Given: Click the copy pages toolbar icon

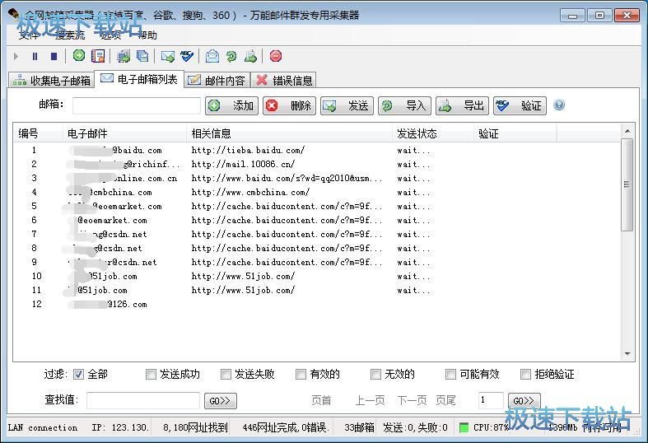Looking at the screenshot, I should [142, 56].
